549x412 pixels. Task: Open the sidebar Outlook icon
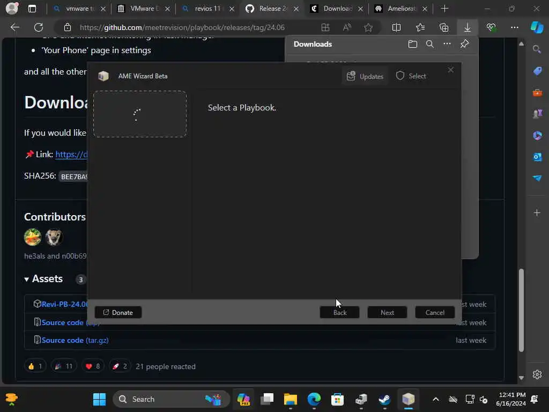tap(537, 157)
